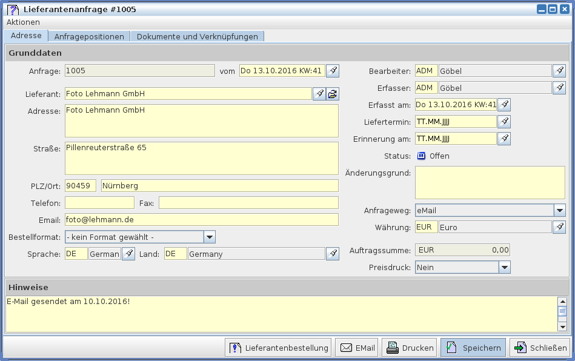The width and height of the screenshot is (575, 361).
Task: Click the Lieferantenbestellung button
Action: (278, 348)
